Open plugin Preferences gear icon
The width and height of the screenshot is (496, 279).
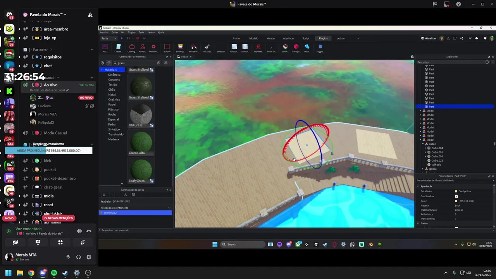(x=153, y=46)
